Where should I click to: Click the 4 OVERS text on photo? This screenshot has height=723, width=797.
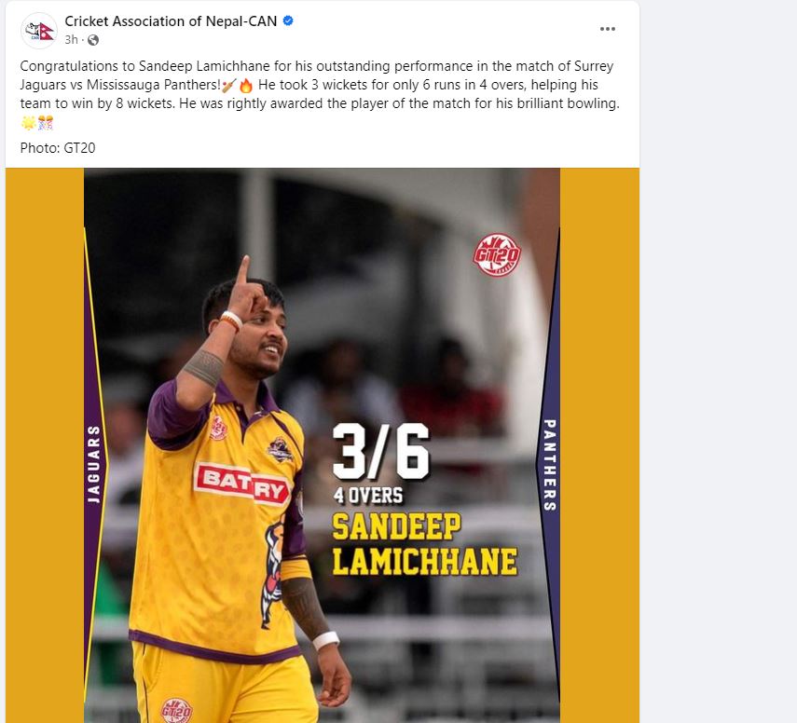tap(368, 496)
